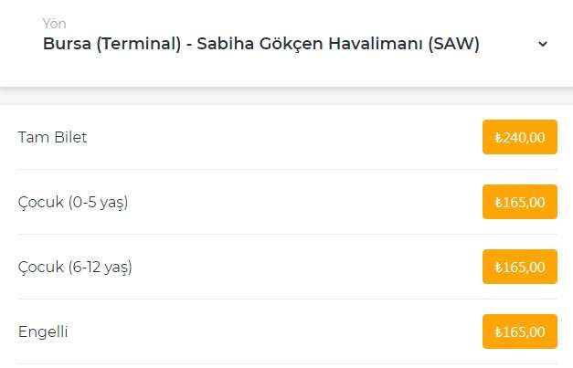Click the lira symbol in Çocuk (6-12 yaş) price
This screenshot has width=573, height=368.
(498, 268)
